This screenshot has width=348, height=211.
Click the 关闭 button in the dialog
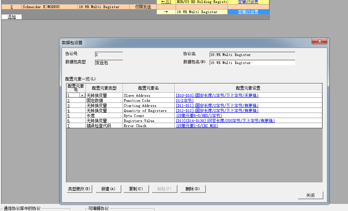[310, 195]
